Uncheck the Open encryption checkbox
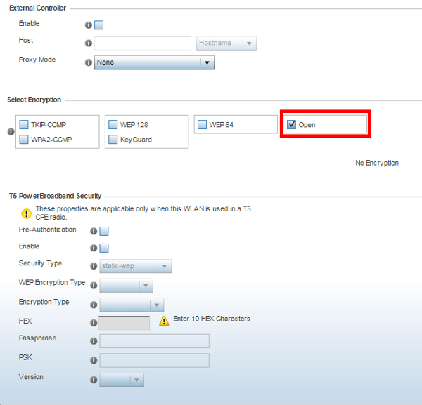422x405 pixels. pyautogui.click(x=292, y=125)
